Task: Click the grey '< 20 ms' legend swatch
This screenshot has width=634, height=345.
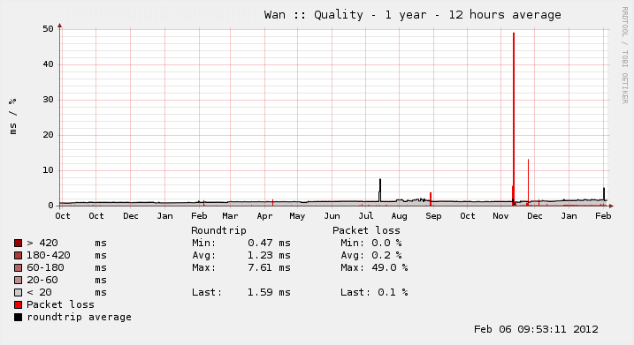Action: 19,293
